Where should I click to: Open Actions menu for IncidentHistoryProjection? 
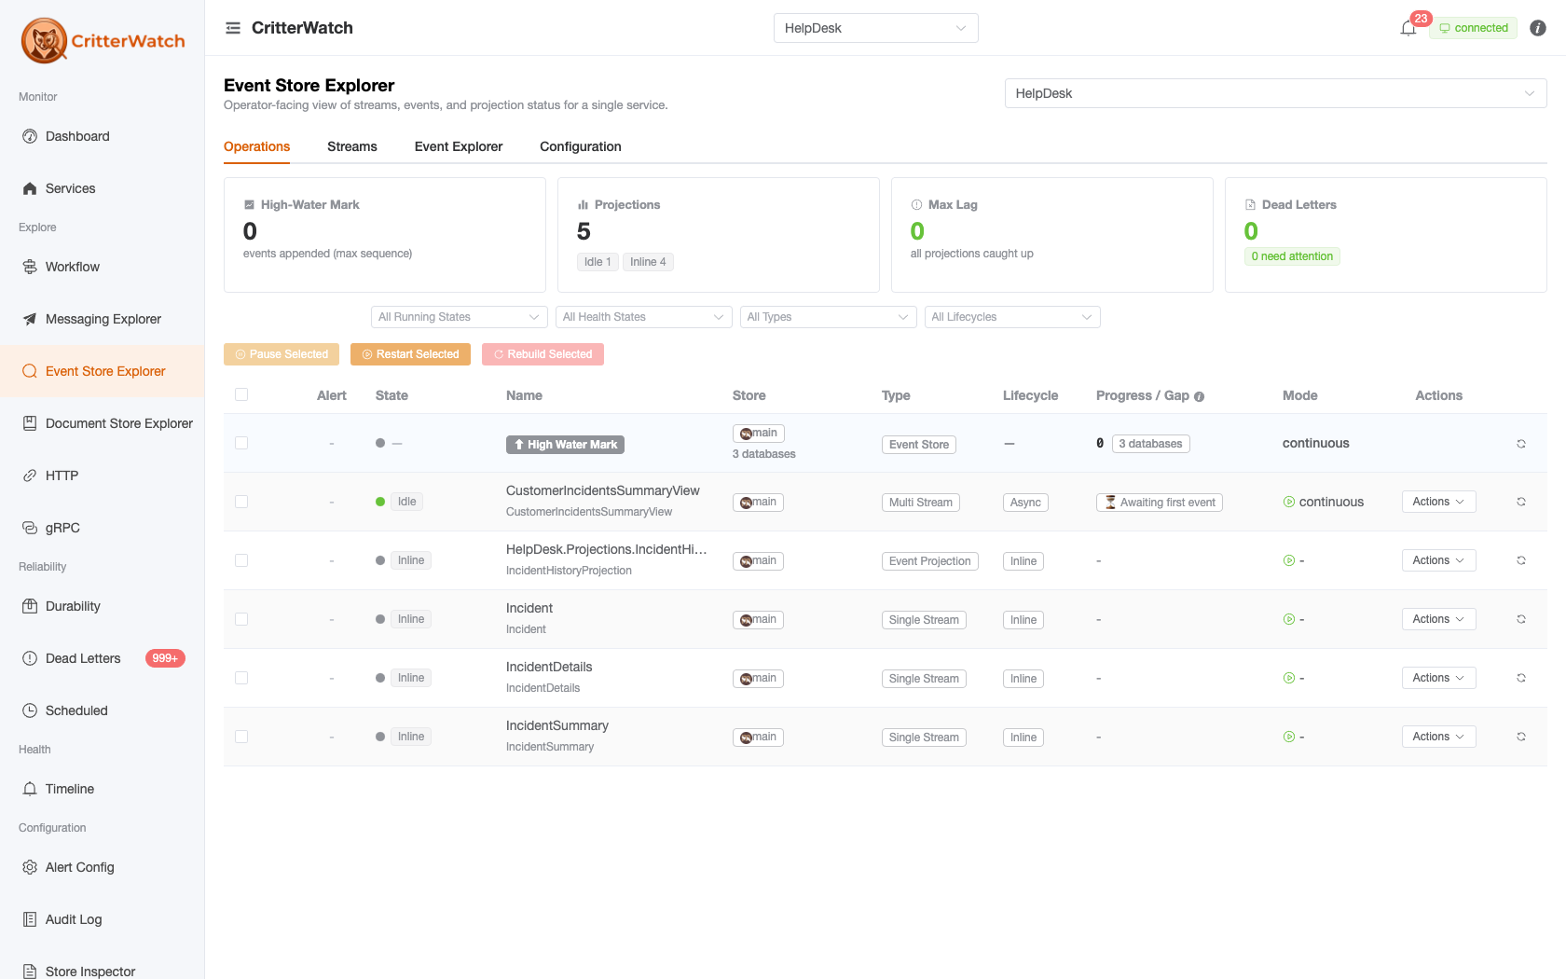coord(1438,560)
